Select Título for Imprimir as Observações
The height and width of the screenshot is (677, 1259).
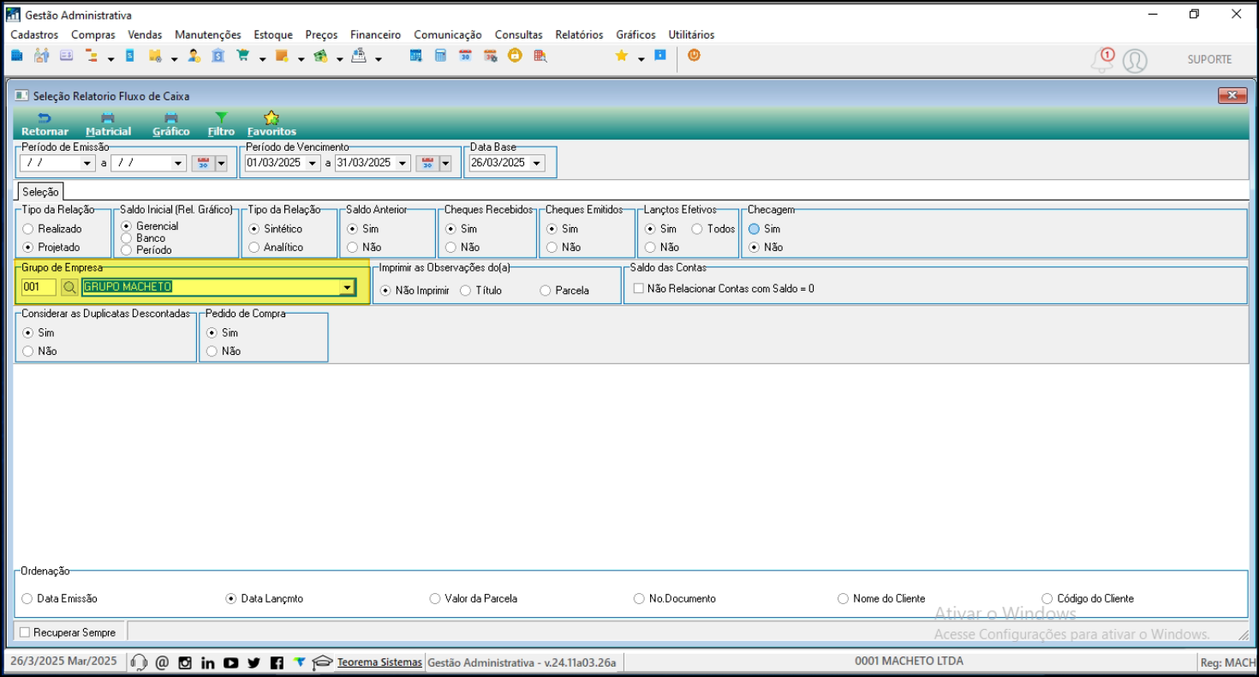tap(466, 291)
